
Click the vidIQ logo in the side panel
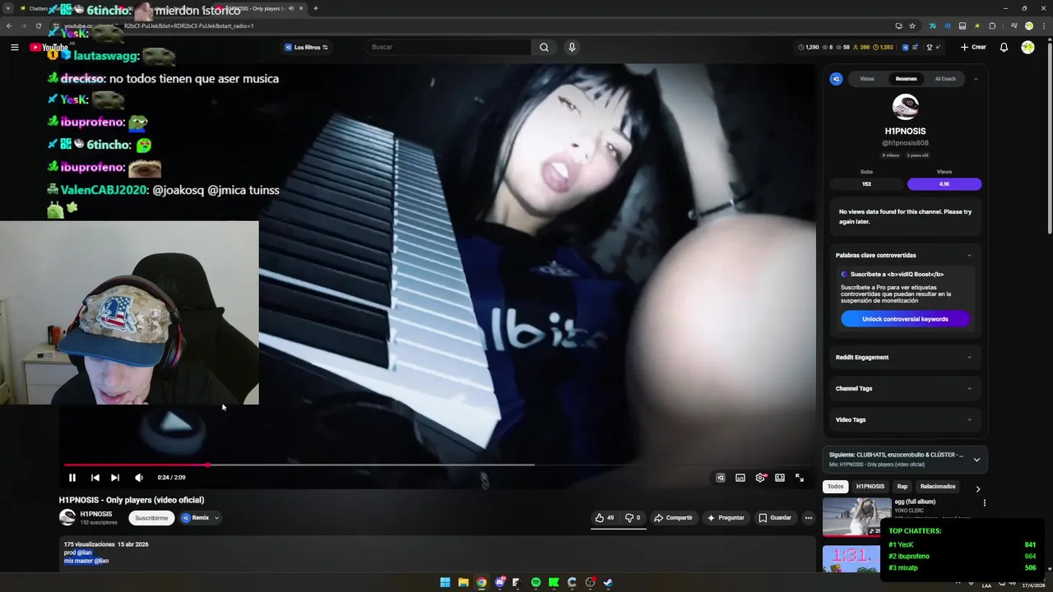coord(836,79)
